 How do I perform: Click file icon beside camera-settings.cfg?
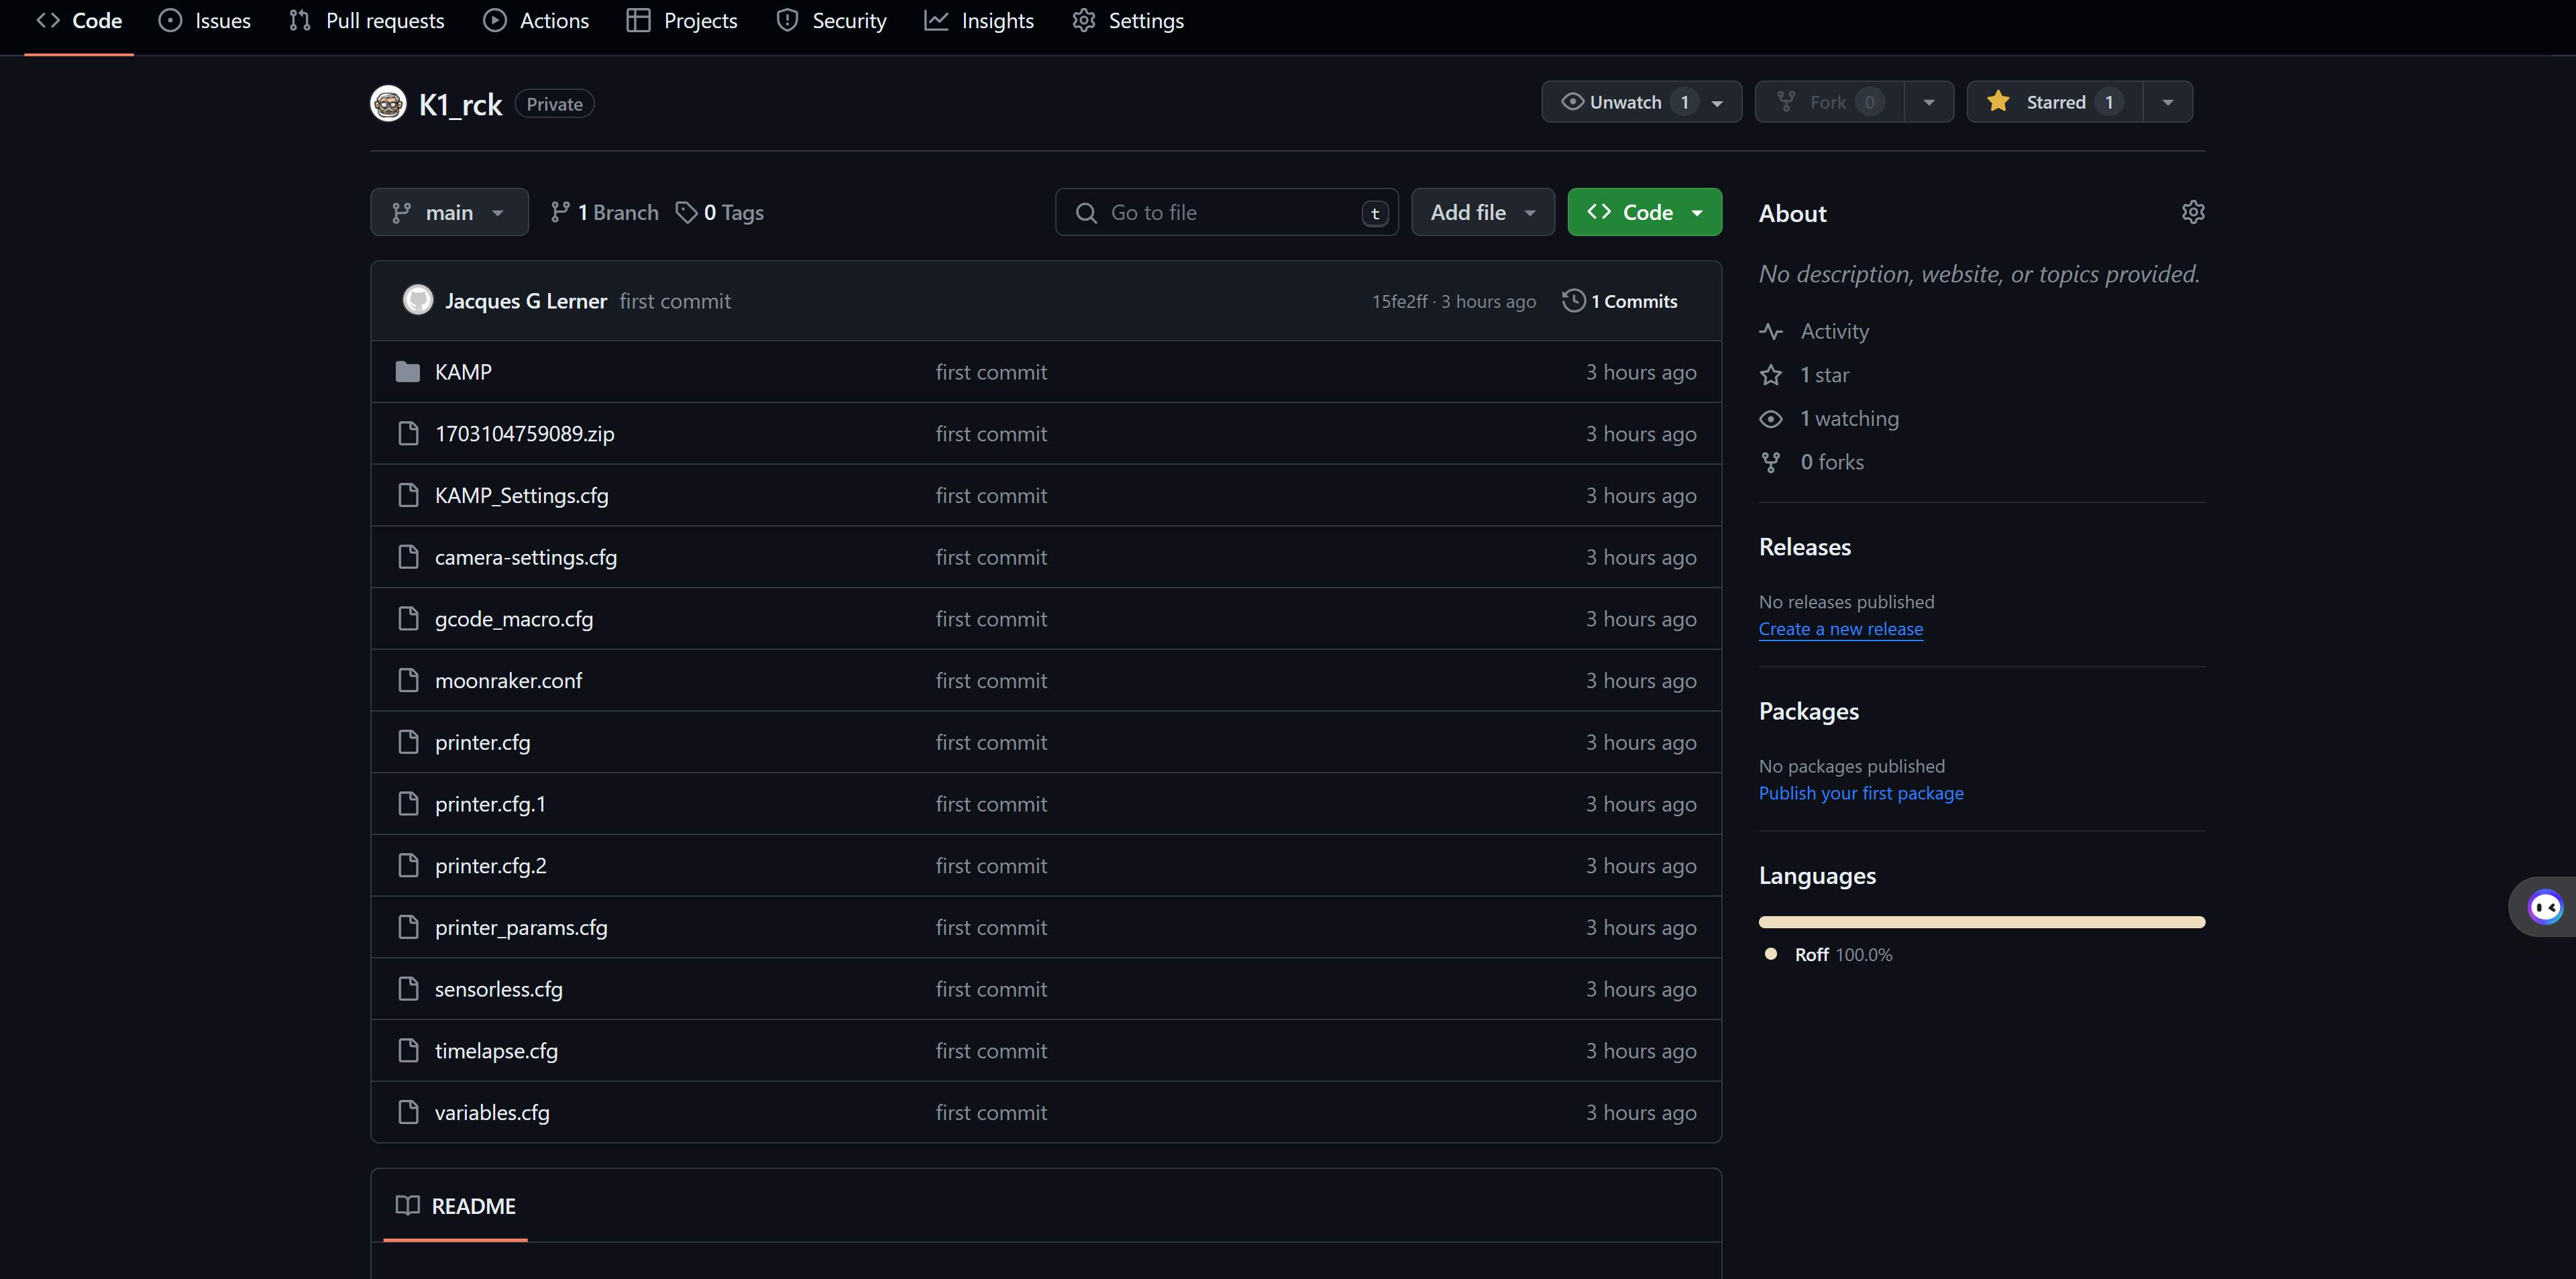pyautogui.click(x=408, y=557)
